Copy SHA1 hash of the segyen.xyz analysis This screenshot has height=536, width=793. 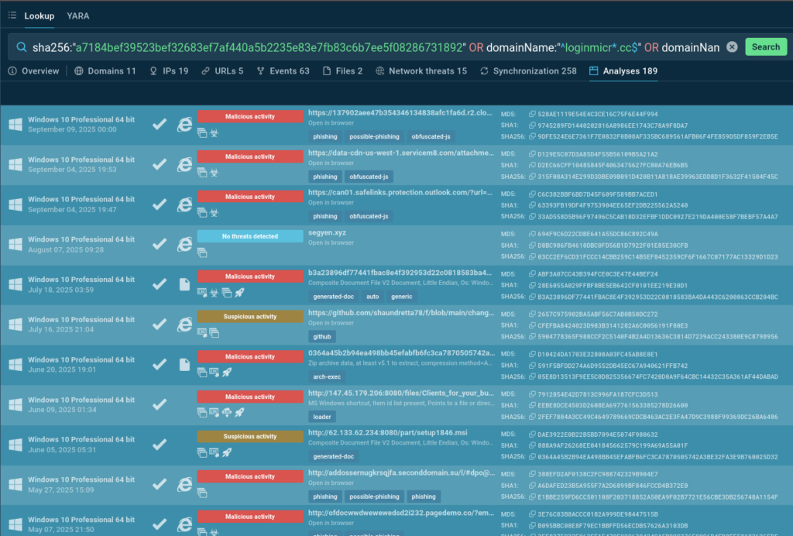(x=532, y=245)
